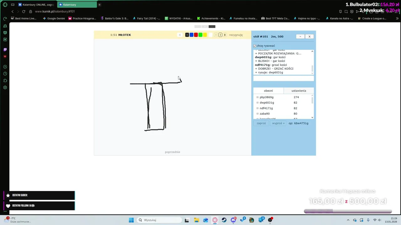Select the medium brush size
The height and width of the screenshot is (225, 401).
[220, 35]
